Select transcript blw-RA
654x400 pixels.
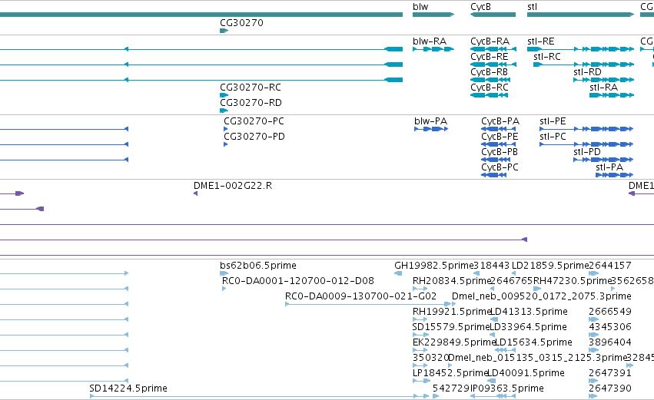click(x=433, y=49)
